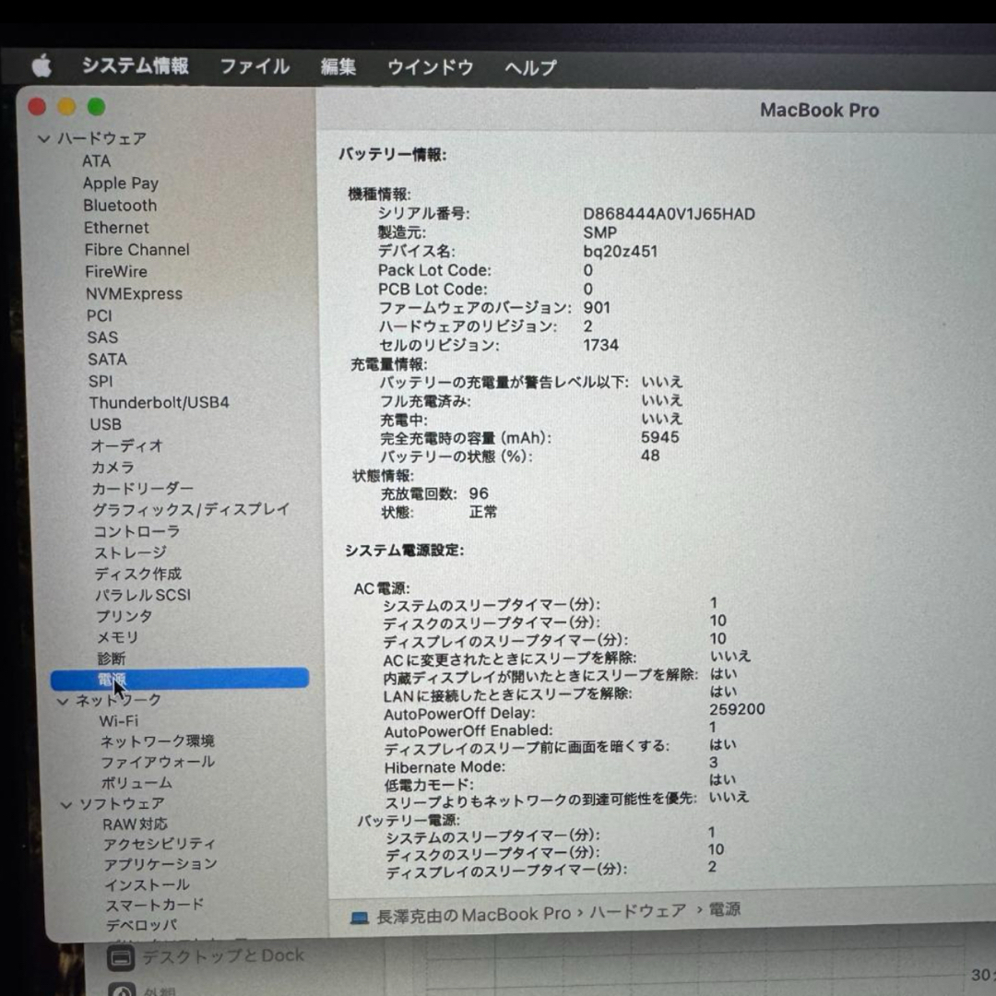Image resolution: width=996 pixels, height=996 pixels.
Task: Open the ウインドウ menu
Action: 430,67
